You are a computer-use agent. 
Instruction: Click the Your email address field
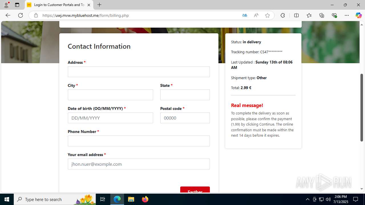(x=139, y=164)
